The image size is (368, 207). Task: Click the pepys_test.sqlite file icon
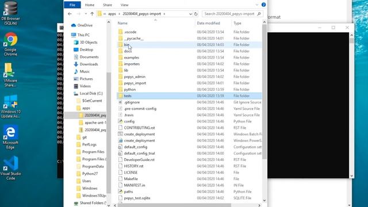coord(120,198)
